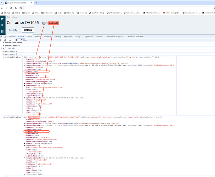Expand epOnBlur under eshAgingHold object
215x177 pixels.
point(24,84)
